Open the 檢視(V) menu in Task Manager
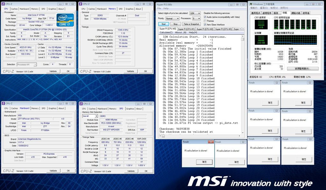326x190 pixels. [x=274, y=8]
